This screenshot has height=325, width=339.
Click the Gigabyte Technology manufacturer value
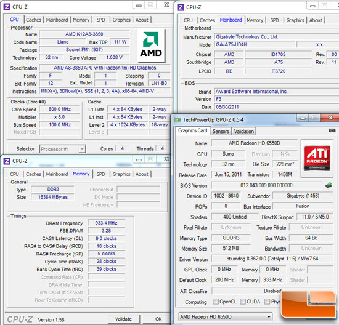pyautogui.click(x=277, y=37)
